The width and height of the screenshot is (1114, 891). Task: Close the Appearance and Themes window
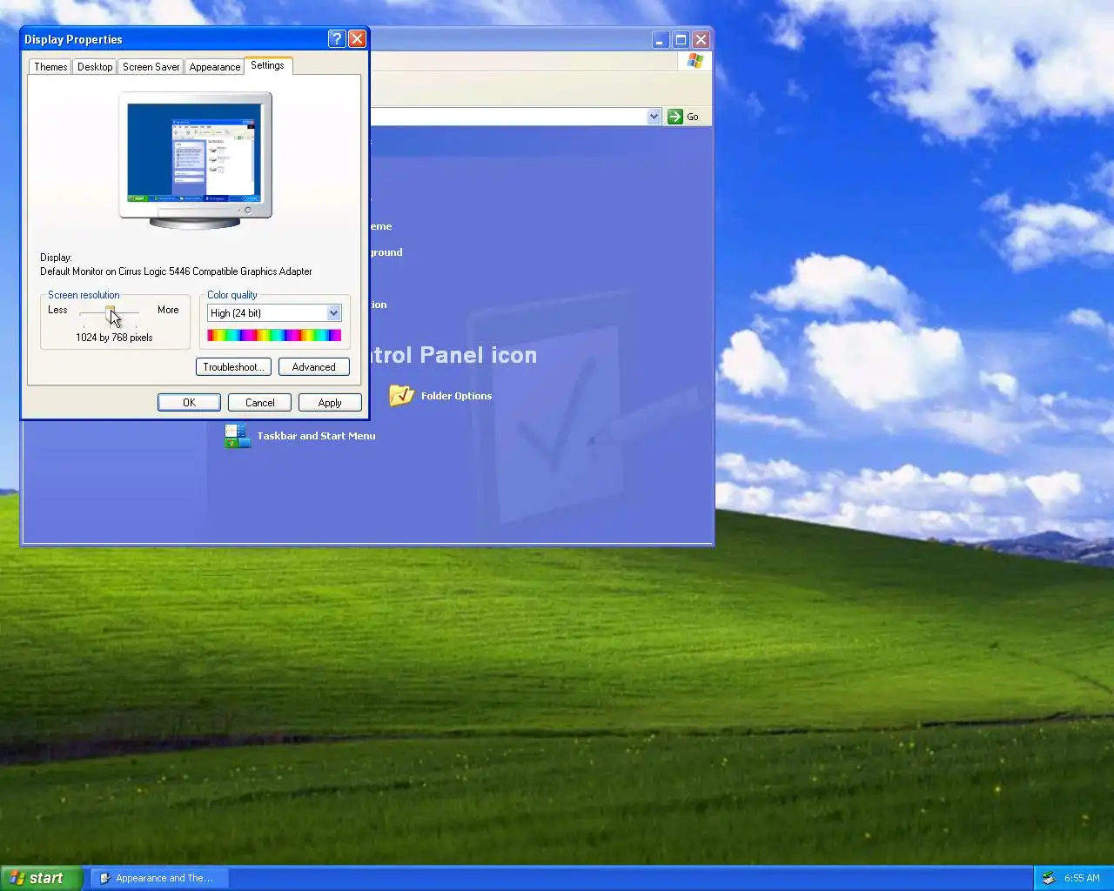pos(701,39)
